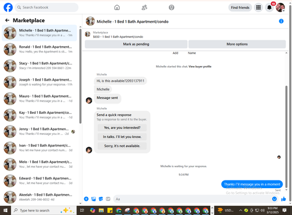This screenshot has width=292, height=215.
Task: Click the 'Hi, is this available?2093137911' message
Action: click(x=120, y=81)
